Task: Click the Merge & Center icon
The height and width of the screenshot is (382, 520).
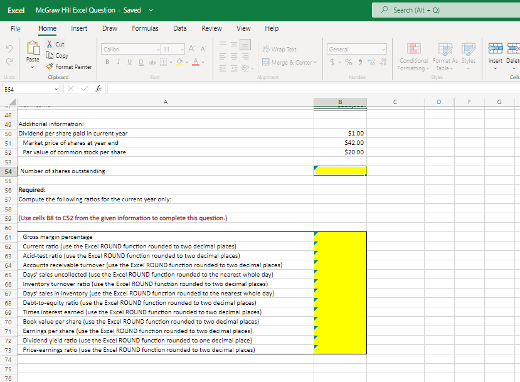Action: (x=287, y=61)
